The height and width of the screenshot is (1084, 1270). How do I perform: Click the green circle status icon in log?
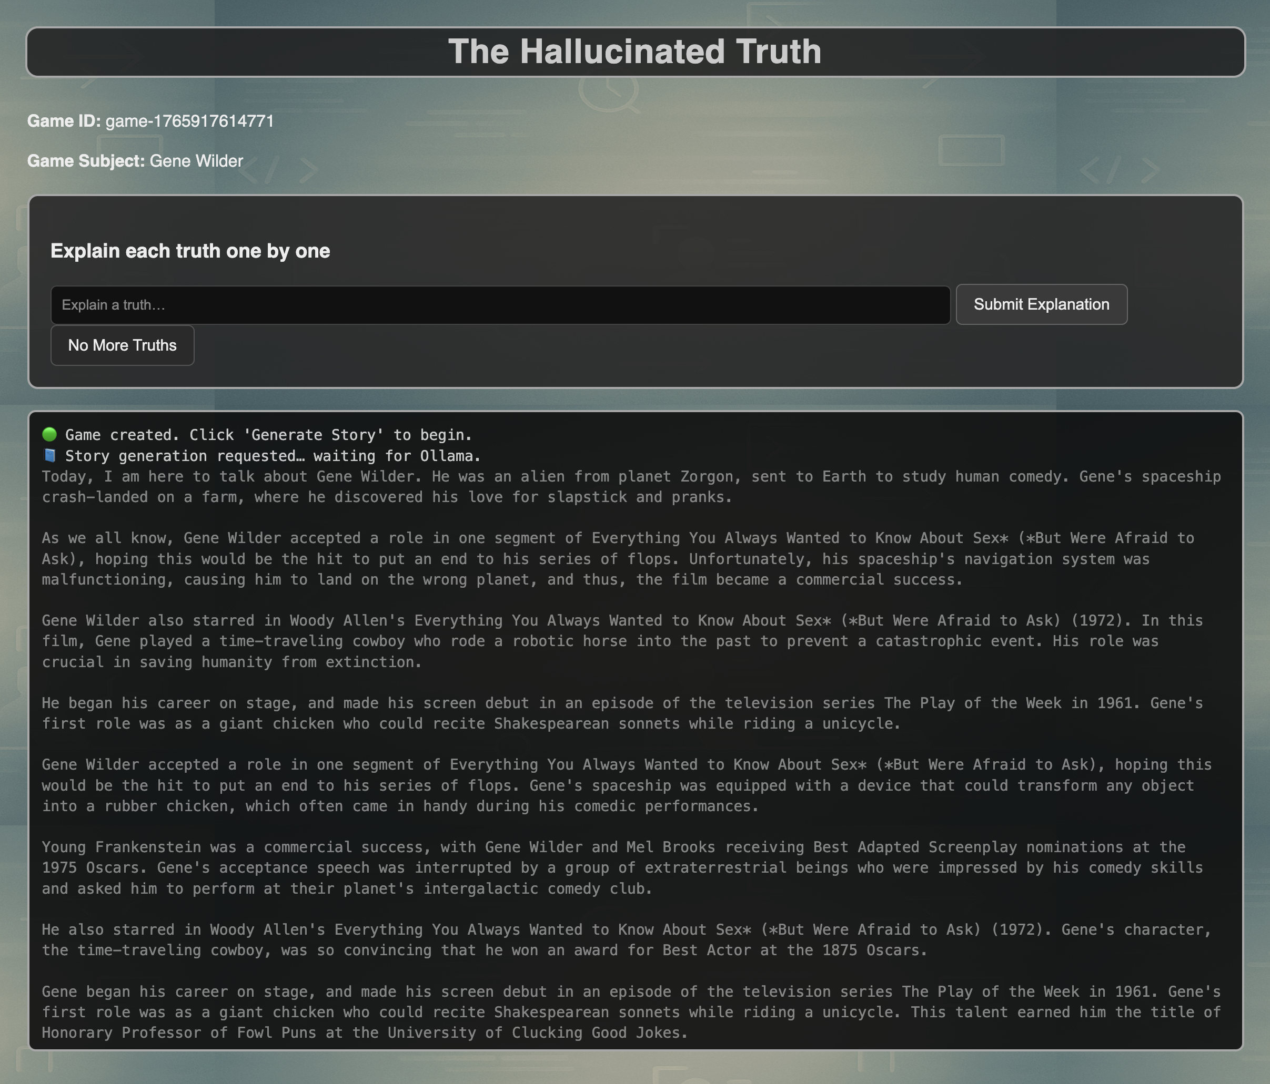tap(49, 435)
